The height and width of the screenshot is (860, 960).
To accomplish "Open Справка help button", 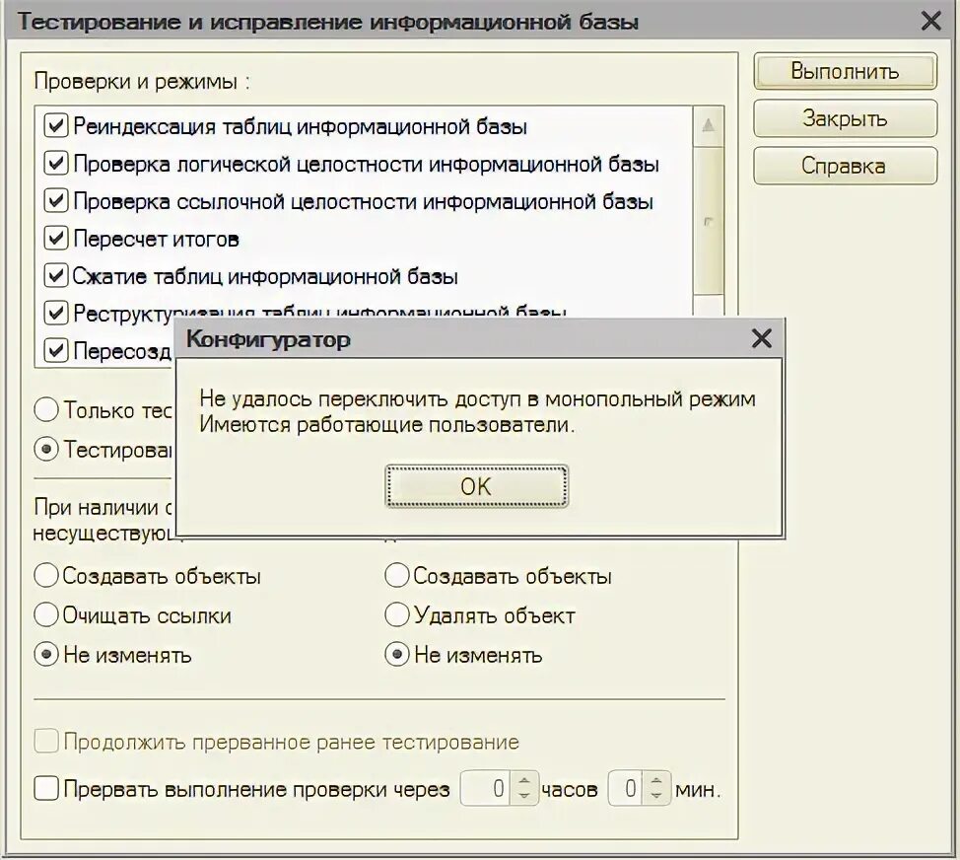I will point(845,166).
